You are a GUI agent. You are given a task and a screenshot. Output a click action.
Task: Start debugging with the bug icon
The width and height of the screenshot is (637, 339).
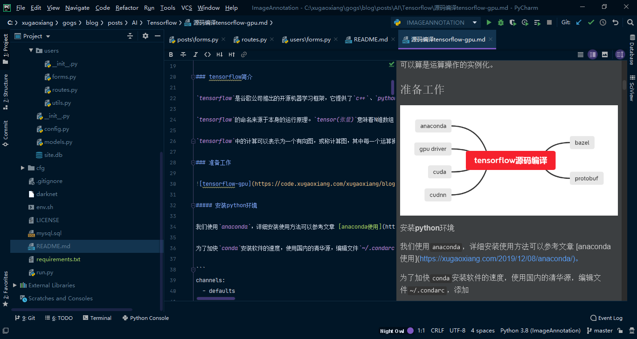(501, 22)
